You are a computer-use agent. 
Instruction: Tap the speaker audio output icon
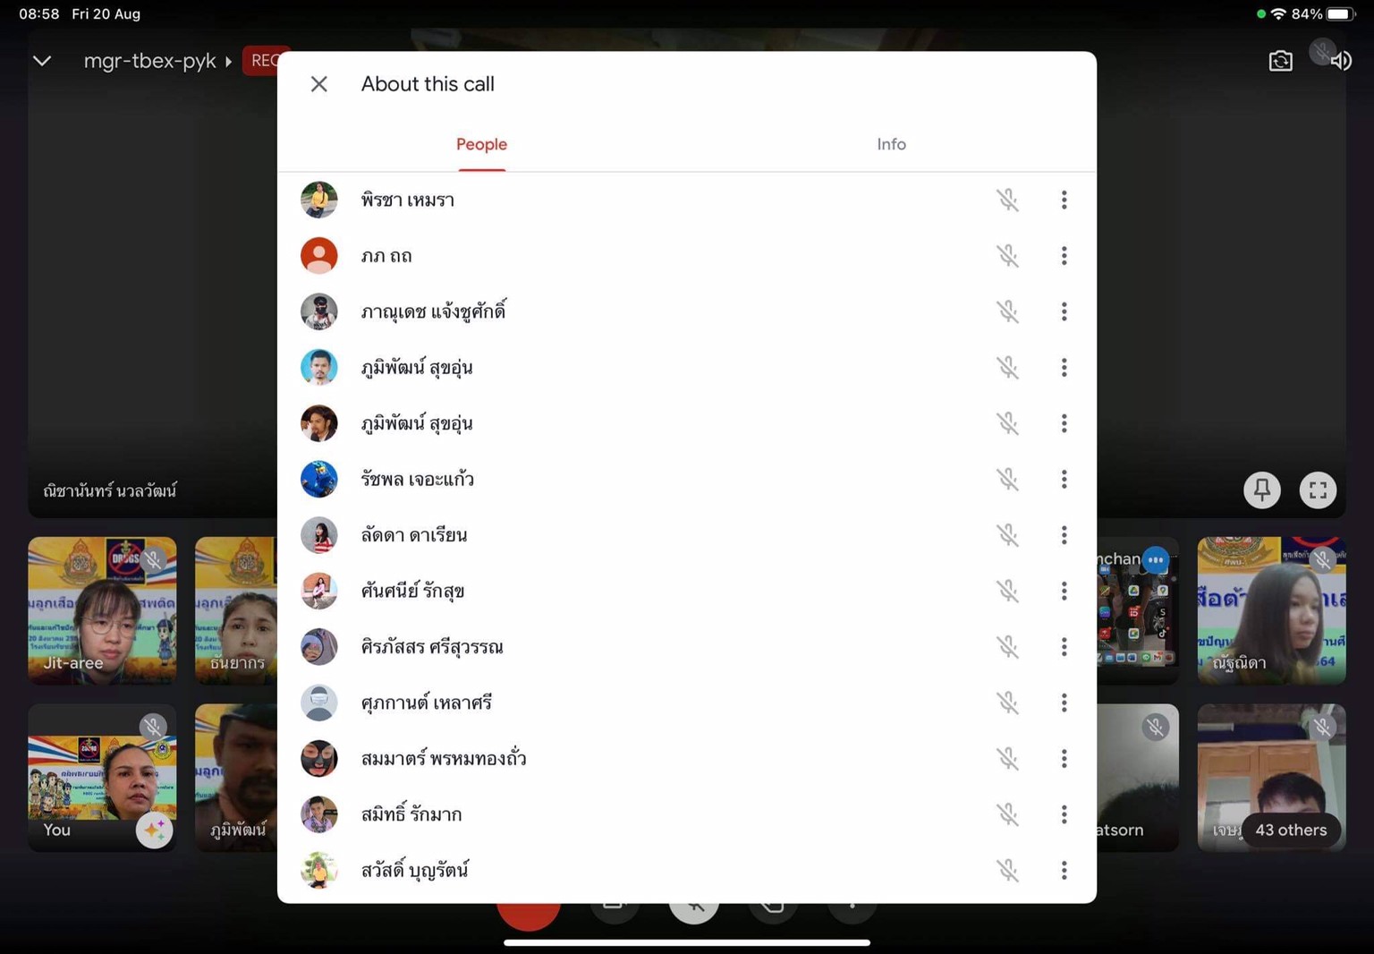pos(1341,61)
